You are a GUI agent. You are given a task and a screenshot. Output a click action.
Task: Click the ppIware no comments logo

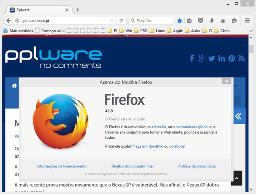[x=53, y=57]
